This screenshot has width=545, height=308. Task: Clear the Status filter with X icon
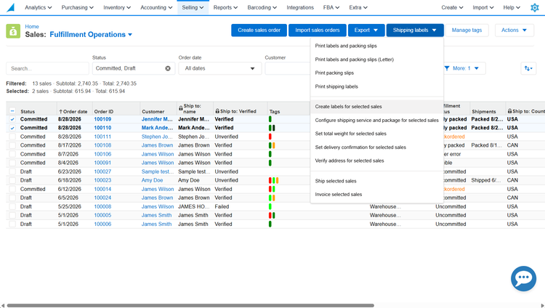[x=168, y=68]
